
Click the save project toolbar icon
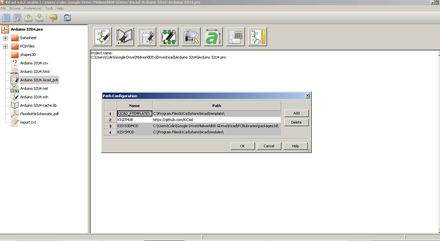40,18
